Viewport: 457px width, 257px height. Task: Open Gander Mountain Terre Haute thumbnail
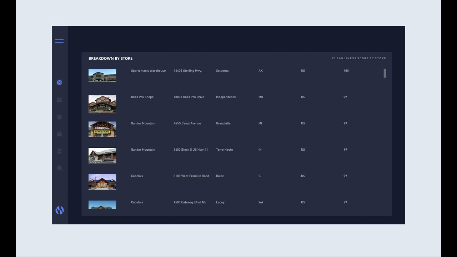pyautogui.click(x=102, y=156)
